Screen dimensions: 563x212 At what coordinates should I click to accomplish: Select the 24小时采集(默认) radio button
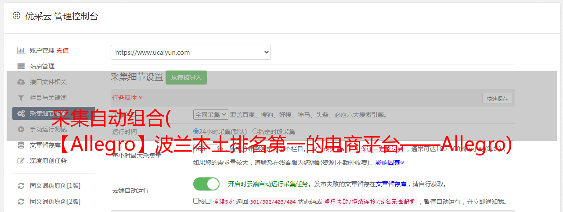point(196,131)
